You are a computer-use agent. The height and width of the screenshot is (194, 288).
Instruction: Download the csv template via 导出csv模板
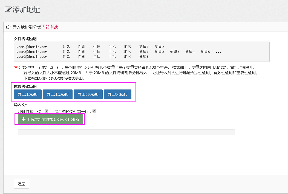[x=88, y=94]
